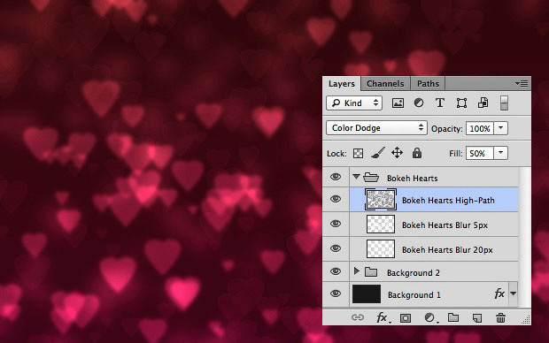Click the panel resize grip corner
Image resolution: width=549 pixels, height=343 pixels.
pyautogui.click(x=526, y=320)
